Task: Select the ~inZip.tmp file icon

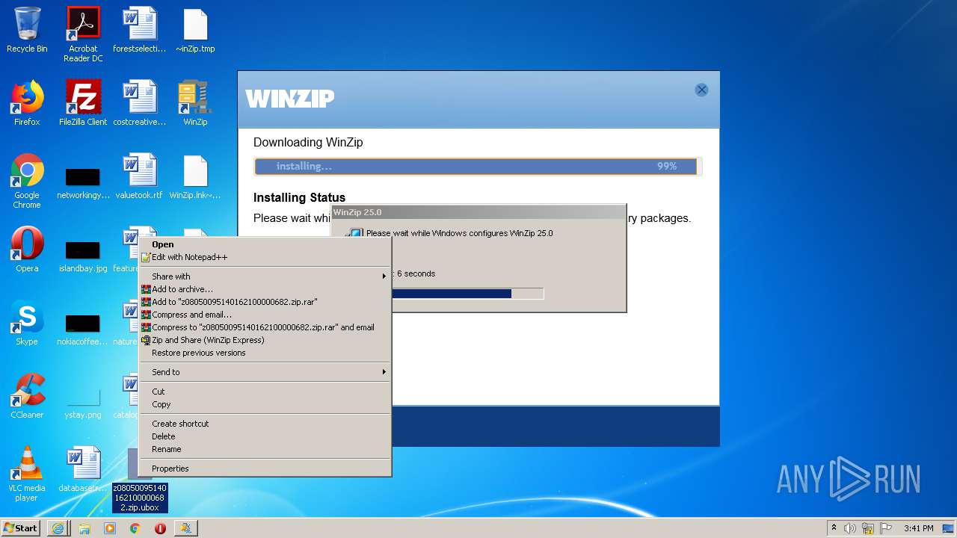Action: 195,30
